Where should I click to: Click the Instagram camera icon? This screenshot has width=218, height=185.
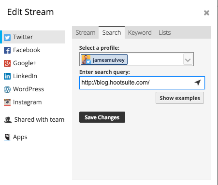(x=7, y=102)
